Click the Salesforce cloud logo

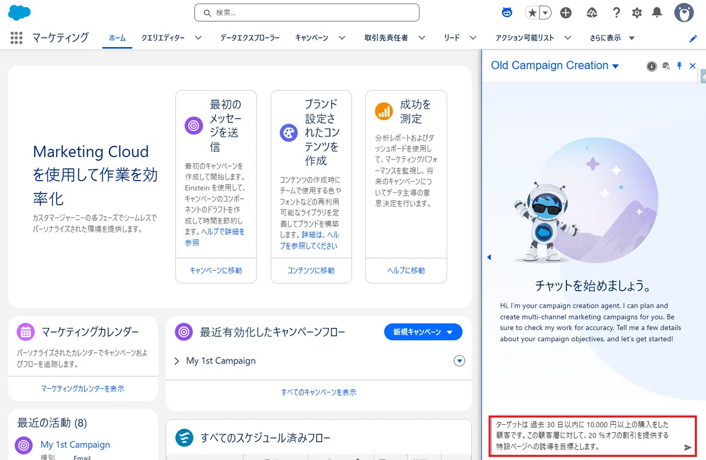pyautogui.click(x=19, y=12)
